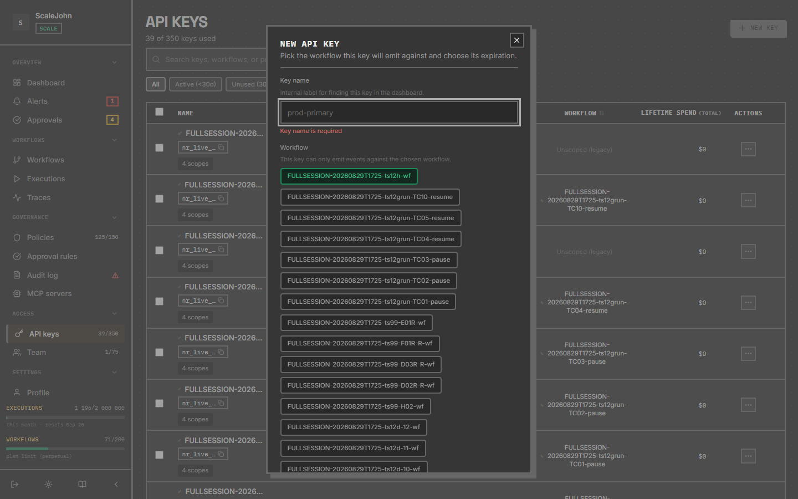Choose workflow ts12d-11-wf option
The height and width of the screenshot is (499, 798).
click(x=354, y=449)
